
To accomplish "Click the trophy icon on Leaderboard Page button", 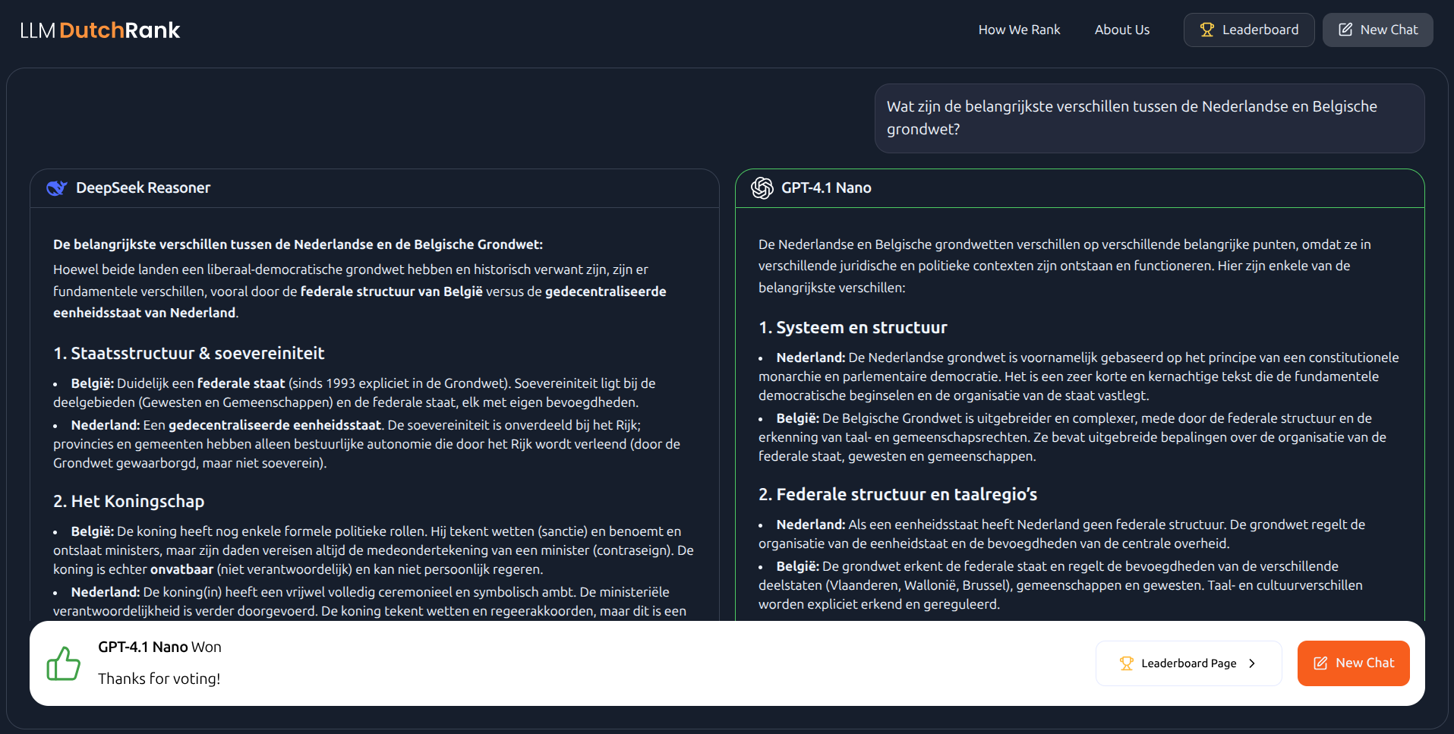I will [1127, 663].
